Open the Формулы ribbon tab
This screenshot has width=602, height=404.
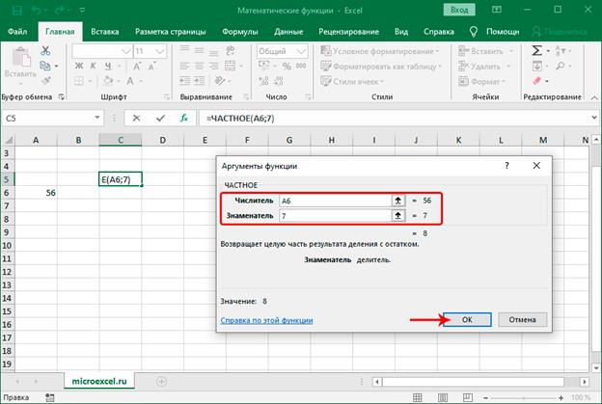tap(240, 32)
